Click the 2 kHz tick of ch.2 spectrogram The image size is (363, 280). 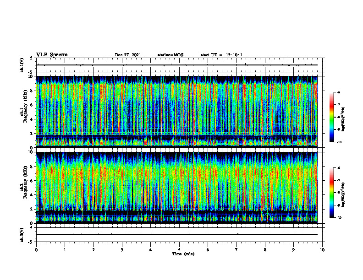point(32,209)
